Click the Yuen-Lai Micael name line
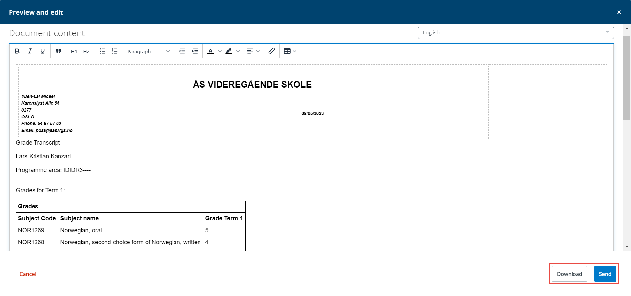The width and height of the screenshot is (631, 296). (x=38, y=96)
